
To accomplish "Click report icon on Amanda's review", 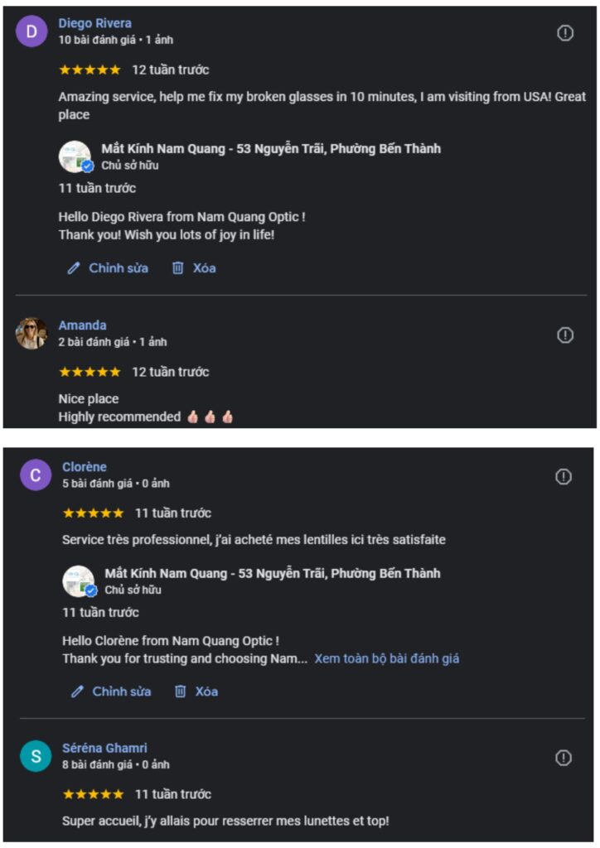I will 565,335.
